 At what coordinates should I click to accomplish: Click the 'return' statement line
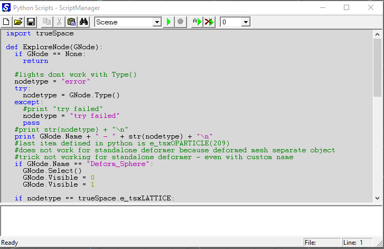35,61
